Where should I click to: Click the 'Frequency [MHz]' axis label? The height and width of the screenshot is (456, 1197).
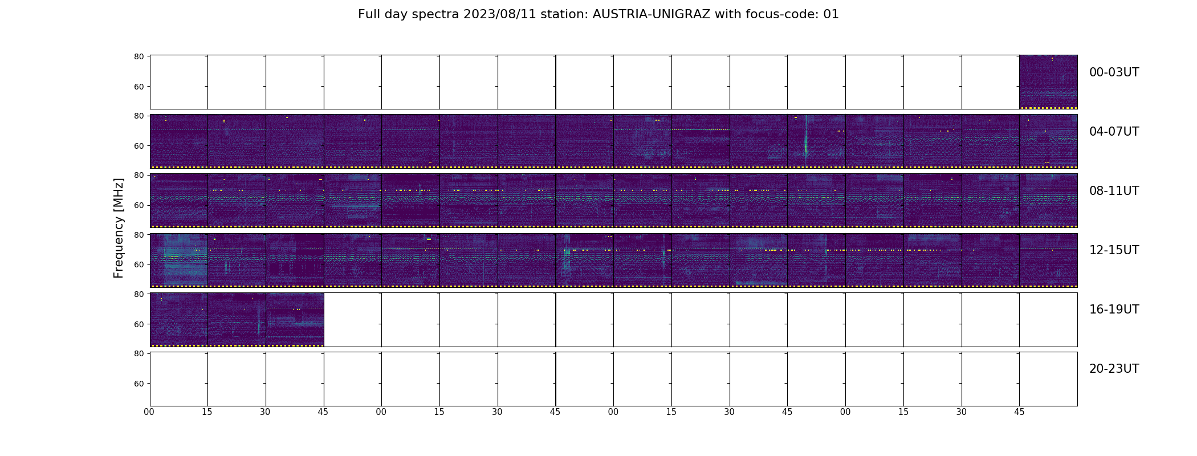pyautogui.click(x=119, y=228)
